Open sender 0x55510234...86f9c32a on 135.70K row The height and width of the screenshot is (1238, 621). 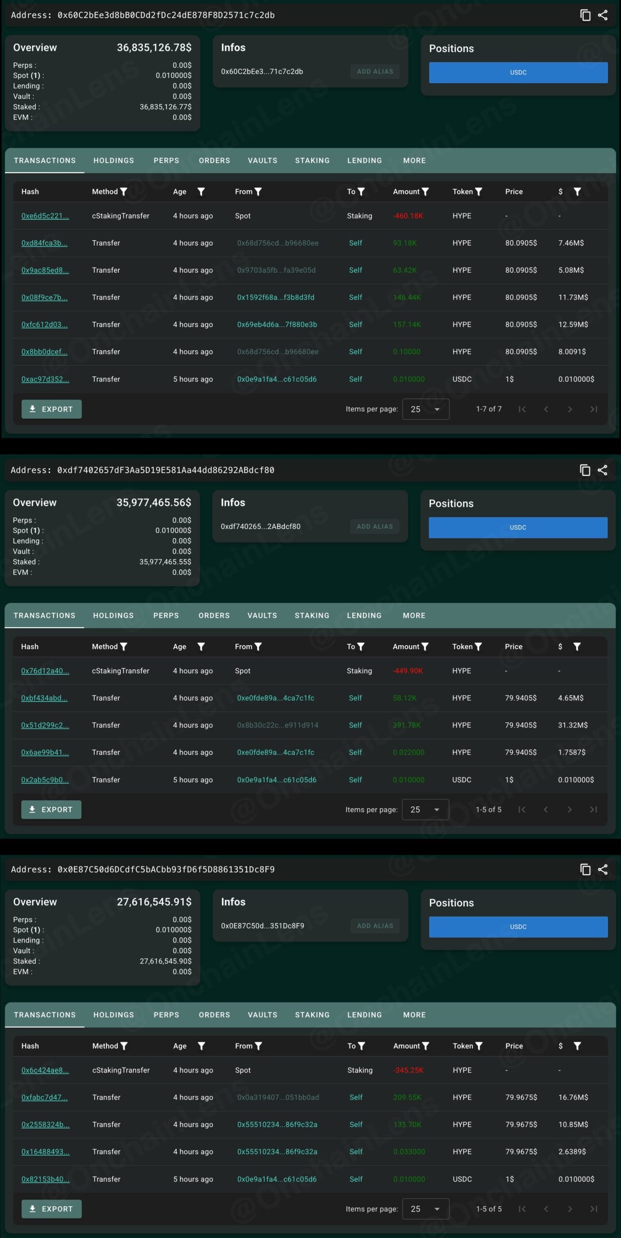click(x=277, y=1125)
